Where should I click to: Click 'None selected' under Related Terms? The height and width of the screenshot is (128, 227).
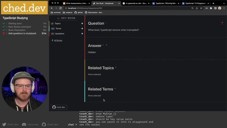(94, 96)
